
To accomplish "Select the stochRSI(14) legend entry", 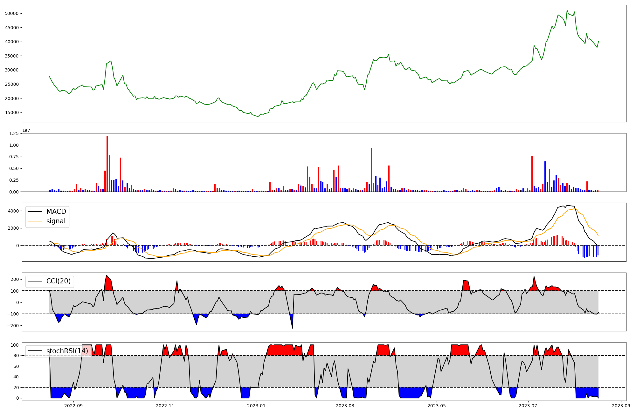I will tap(67, 351).
